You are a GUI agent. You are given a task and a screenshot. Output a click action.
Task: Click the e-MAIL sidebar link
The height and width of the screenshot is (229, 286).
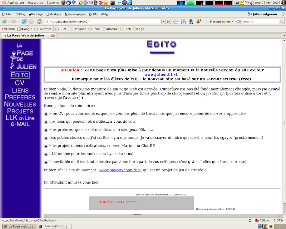(x=20, y=124)
